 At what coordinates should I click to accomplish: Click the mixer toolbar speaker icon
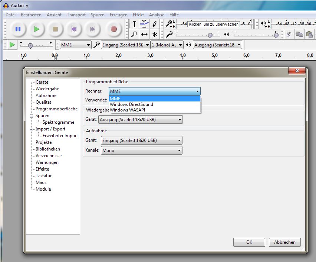click(227, 34)
